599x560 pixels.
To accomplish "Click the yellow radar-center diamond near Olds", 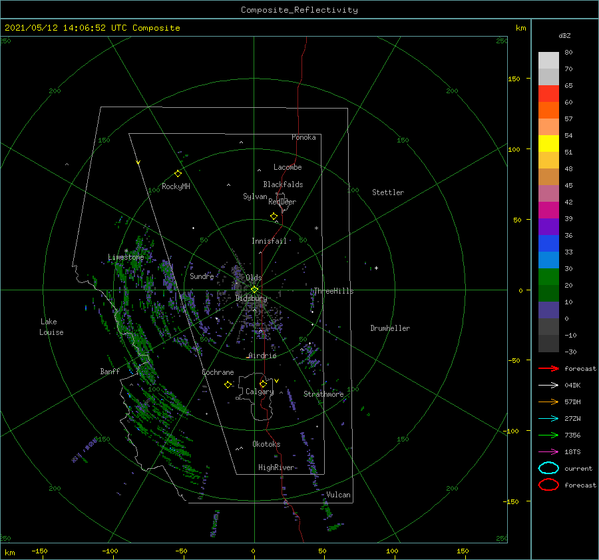I will click(254, 290).
